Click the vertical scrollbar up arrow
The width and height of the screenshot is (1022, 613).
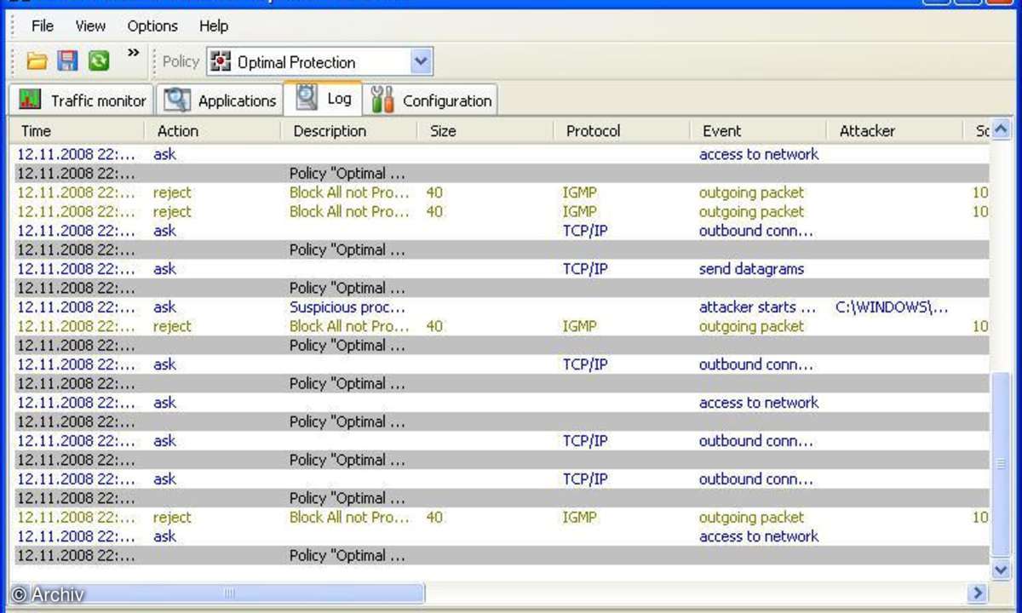tap(1002, 130)
